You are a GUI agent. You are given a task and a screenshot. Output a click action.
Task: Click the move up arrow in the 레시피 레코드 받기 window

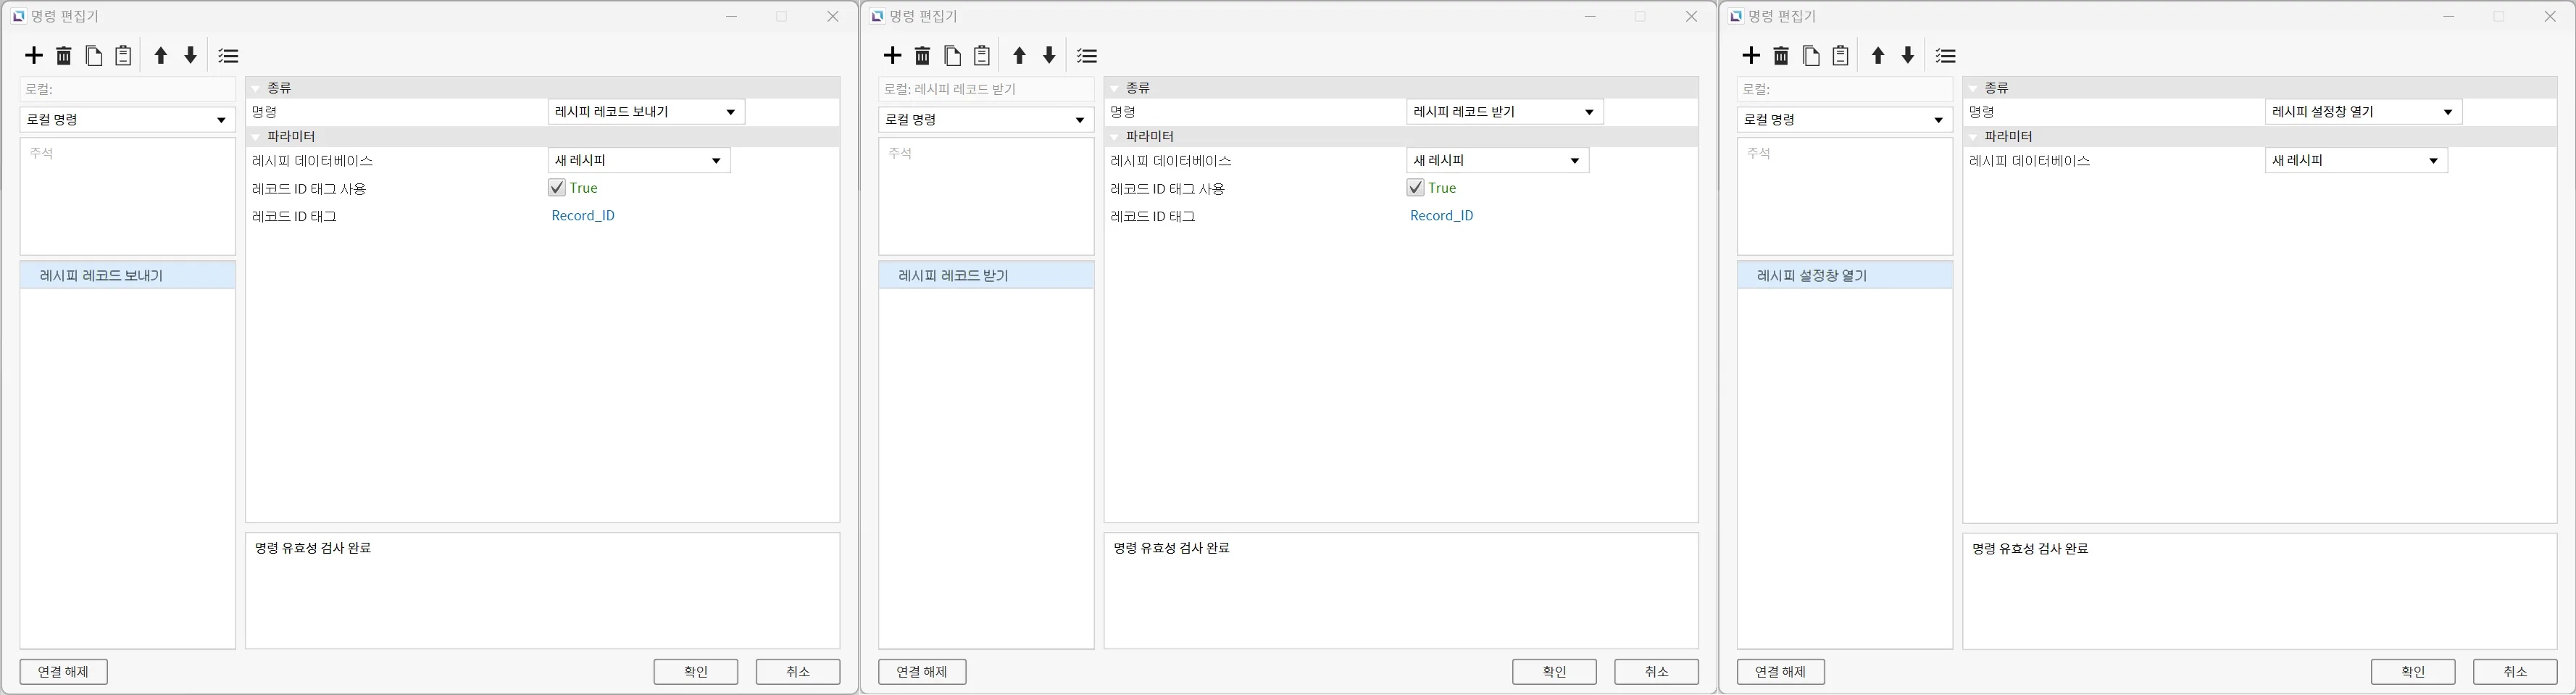(x=1019, y=56)
